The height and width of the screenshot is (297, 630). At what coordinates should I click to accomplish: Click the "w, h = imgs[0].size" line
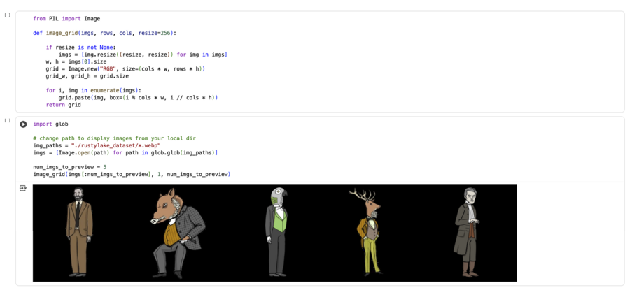click(x=76, y=61)
